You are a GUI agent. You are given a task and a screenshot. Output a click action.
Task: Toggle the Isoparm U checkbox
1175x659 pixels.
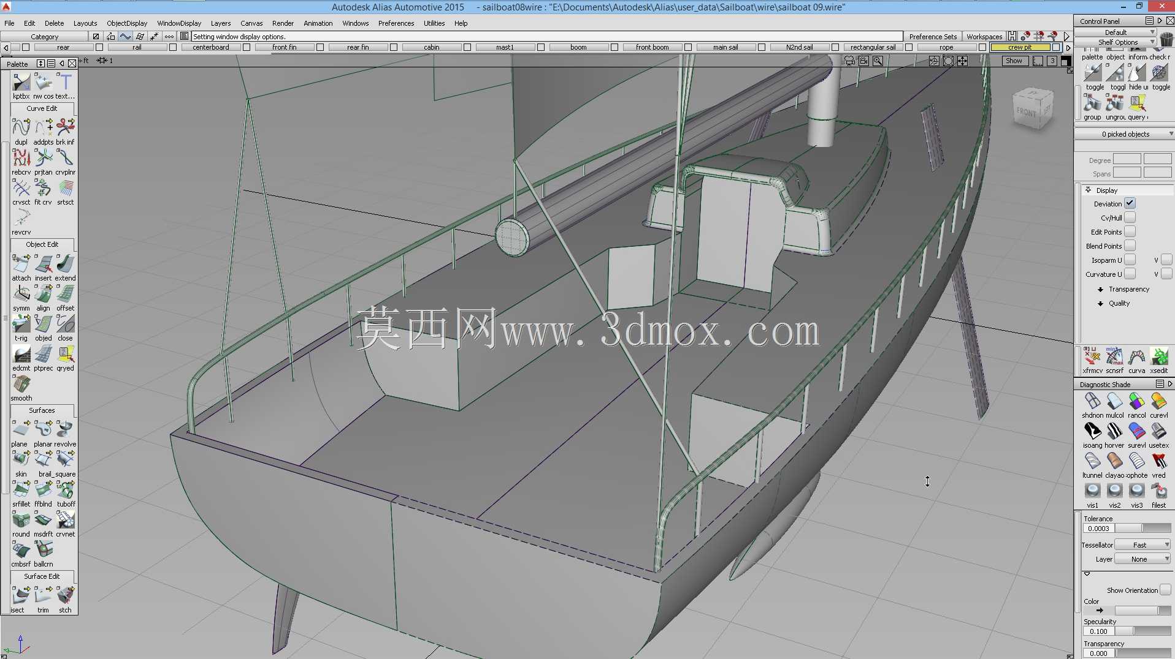[1130, 260]
